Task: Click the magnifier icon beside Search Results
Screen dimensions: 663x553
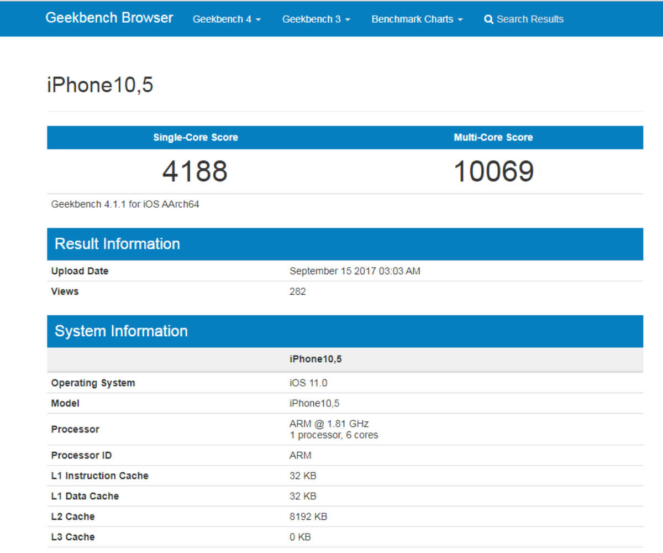Action: 488,19
